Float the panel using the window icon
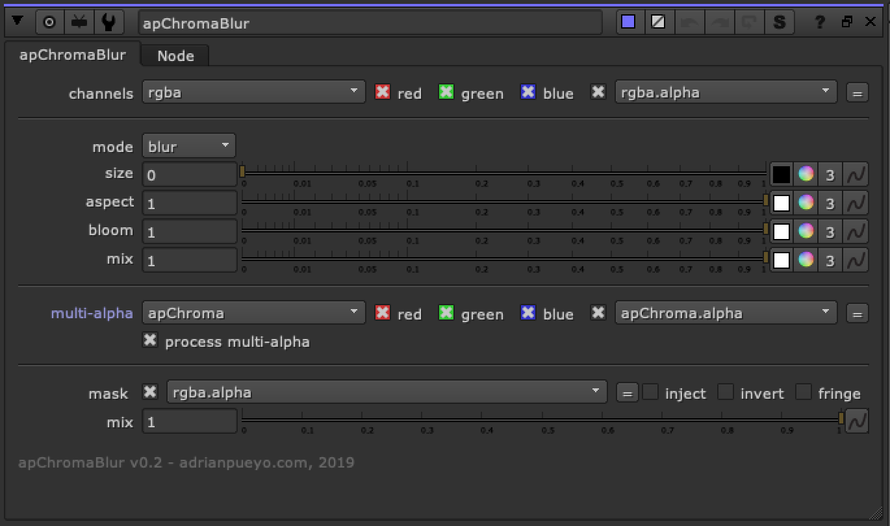This screenshot has height=526, width=890. 846,21
